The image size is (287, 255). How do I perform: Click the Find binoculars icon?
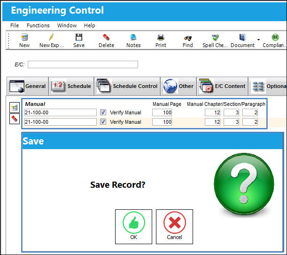pyautogui.click(x=188, y=38)
